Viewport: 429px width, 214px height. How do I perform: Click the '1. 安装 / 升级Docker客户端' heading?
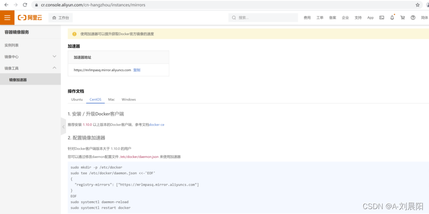[96, 114]
